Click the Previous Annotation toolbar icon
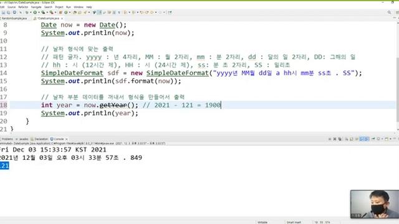The height and width of the screenshot is (224, 399). [x=133, y=12]
